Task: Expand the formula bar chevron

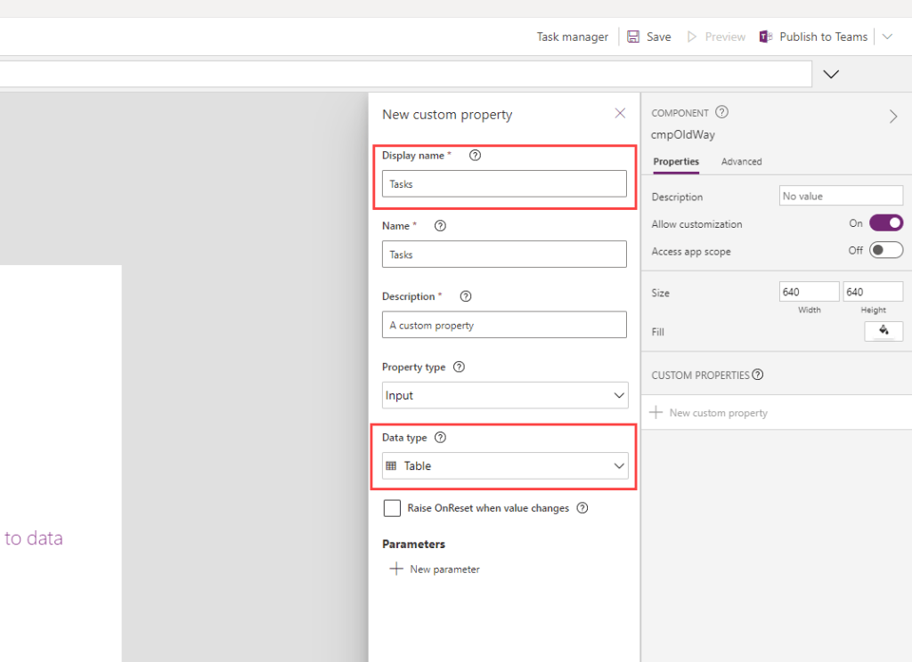Action: [x=831, y=74]
